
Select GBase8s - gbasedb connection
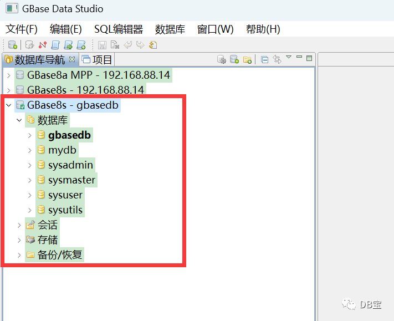tap(73, 105)
